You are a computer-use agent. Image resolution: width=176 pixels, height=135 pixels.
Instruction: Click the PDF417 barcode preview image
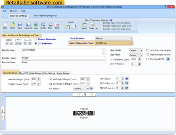(x=84, y=113)
